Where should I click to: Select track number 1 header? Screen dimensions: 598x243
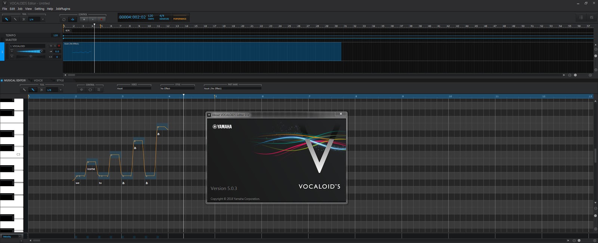pyautogui.click(x=2, y=52)
